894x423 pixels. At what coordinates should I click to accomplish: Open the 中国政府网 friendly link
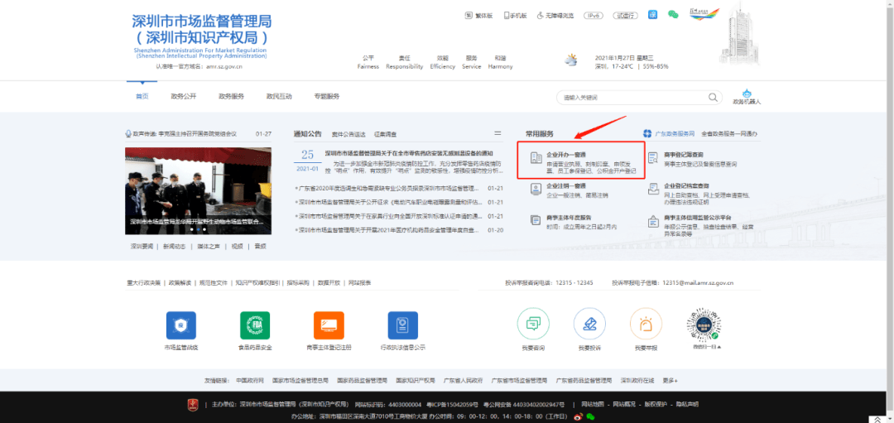(250, 380)
